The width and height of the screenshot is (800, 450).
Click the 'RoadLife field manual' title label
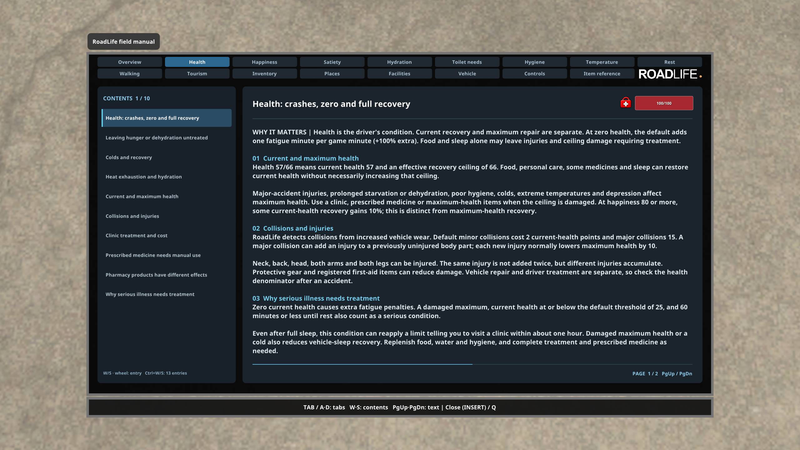click(123, 42)
